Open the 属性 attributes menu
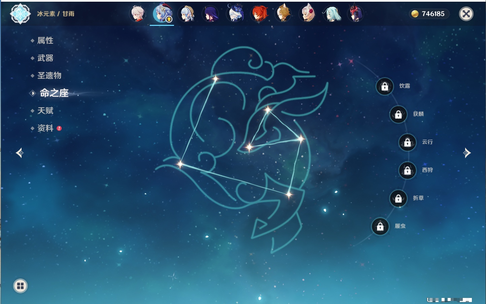The height and width of the screenshot is (304, 486). point(45,41)
